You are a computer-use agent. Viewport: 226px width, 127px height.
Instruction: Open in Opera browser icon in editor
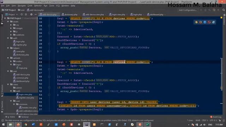209,22
